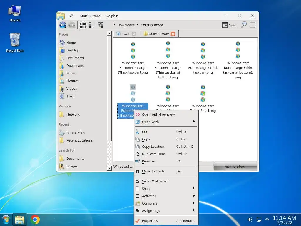Click the 46.6 GiB free space bar
Viewport: 301px width, 226px height.
tap(235, 167)
